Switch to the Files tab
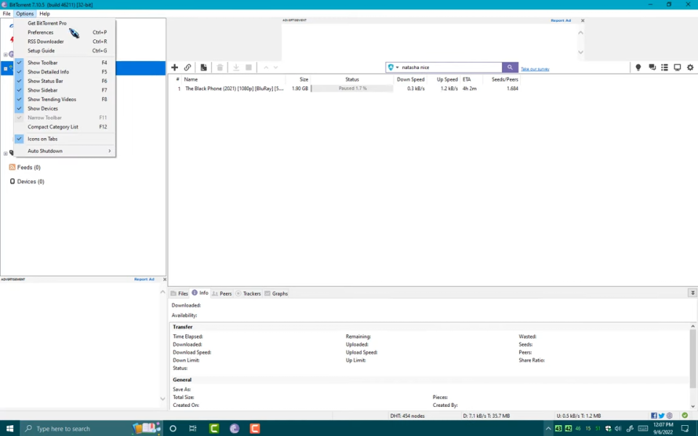The image size is (698, 436). (179, 294)
